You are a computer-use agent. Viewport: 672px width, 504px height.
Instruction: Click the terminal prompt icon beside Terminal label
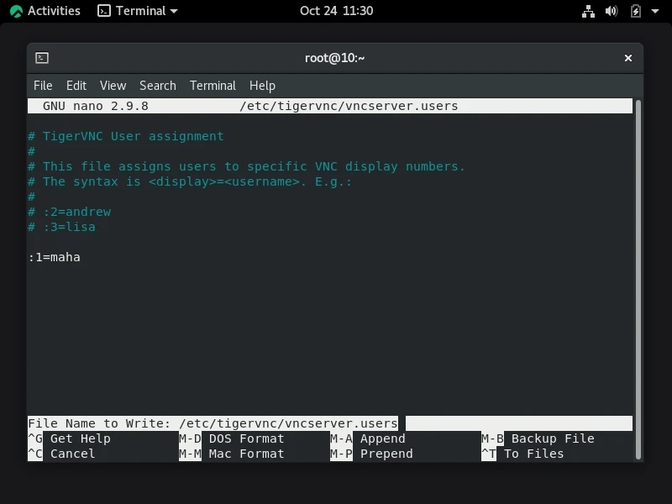(x=105, y=11)
